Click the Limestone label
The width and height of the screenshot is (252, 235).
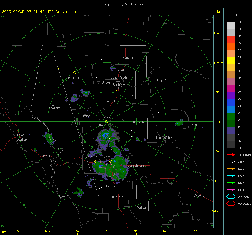[x=53, y=108]
